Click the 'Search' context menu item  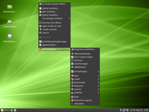55,33
